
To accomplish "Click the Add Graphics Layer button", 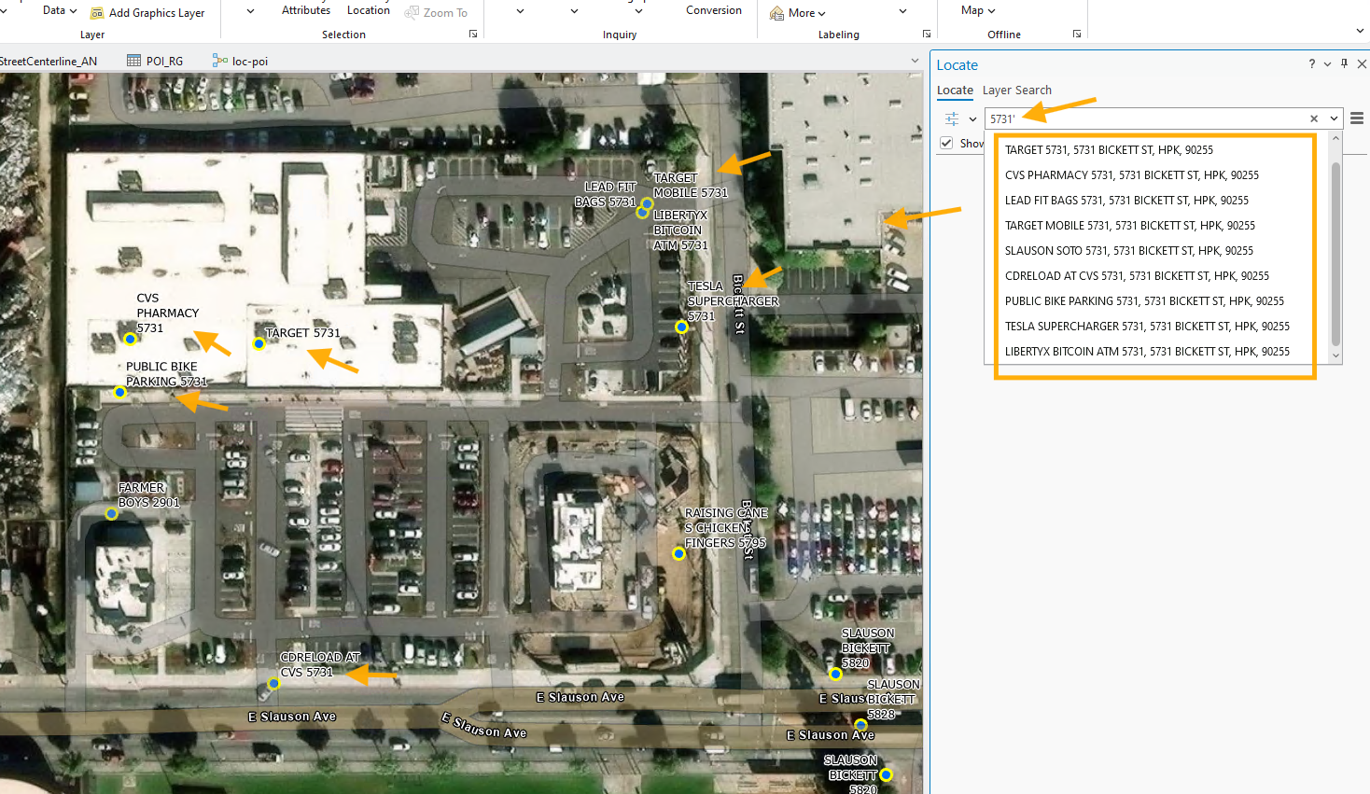I will coord(147,13).
